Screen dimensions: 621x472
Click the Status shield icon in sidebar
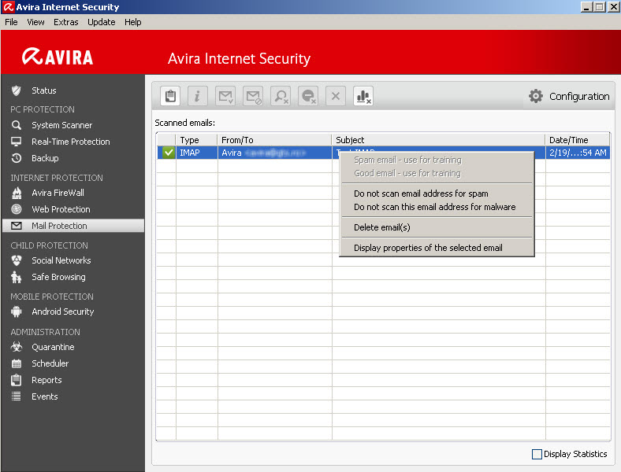17,90
